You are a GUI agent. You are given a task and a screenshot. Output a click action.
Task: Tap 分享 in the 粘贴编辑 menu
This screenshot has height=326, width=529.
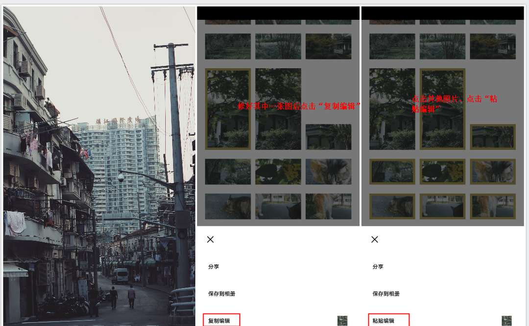pos(378,267)
